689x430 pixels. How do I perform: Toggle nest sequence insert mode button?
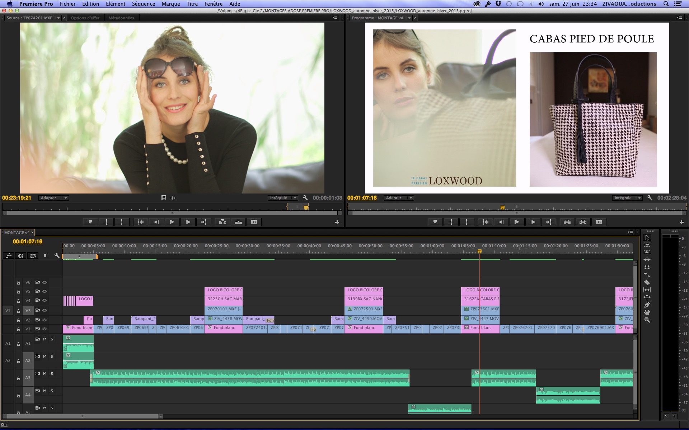[x=9, y=255]
